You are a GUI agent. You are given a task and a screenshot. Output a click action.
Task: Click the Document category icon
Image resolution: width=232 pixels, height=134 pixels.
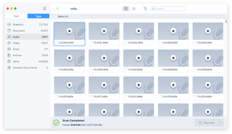pyautogui.click(x=9, y=31)
